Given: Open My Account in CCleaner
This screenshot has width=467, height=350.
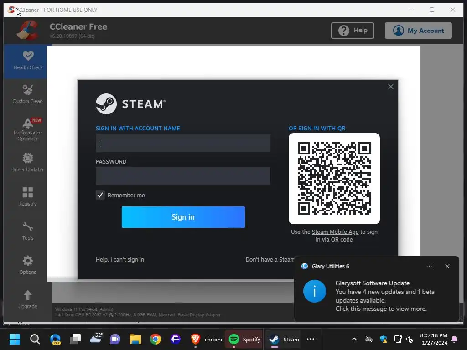Looking at the screenshot, I should 418,31.
